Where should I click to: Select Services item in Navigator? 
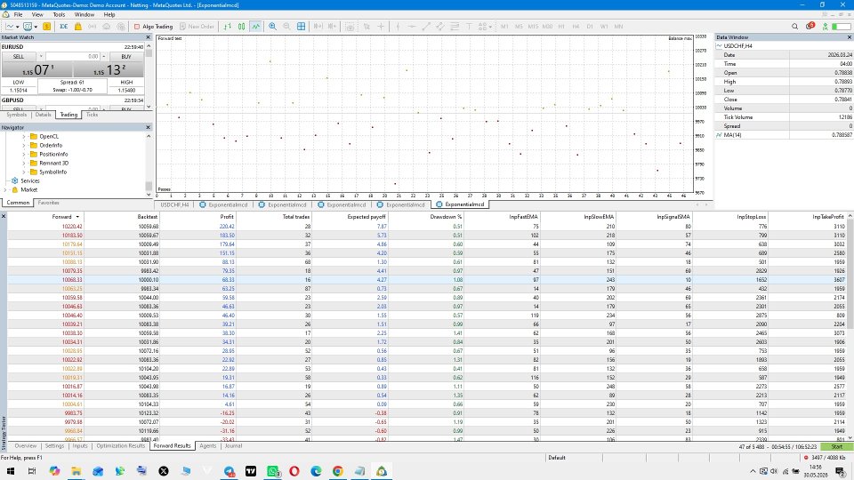30,180
